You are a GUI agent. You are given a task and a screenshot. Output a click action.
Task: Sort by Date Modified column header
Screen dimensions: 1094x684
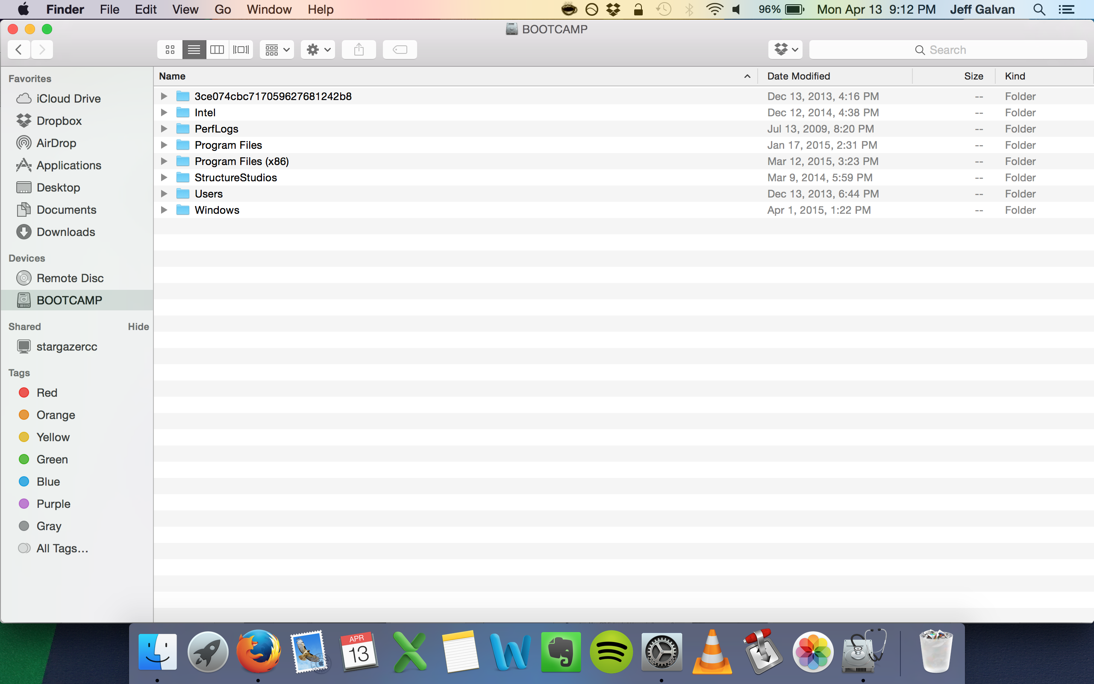798,76
